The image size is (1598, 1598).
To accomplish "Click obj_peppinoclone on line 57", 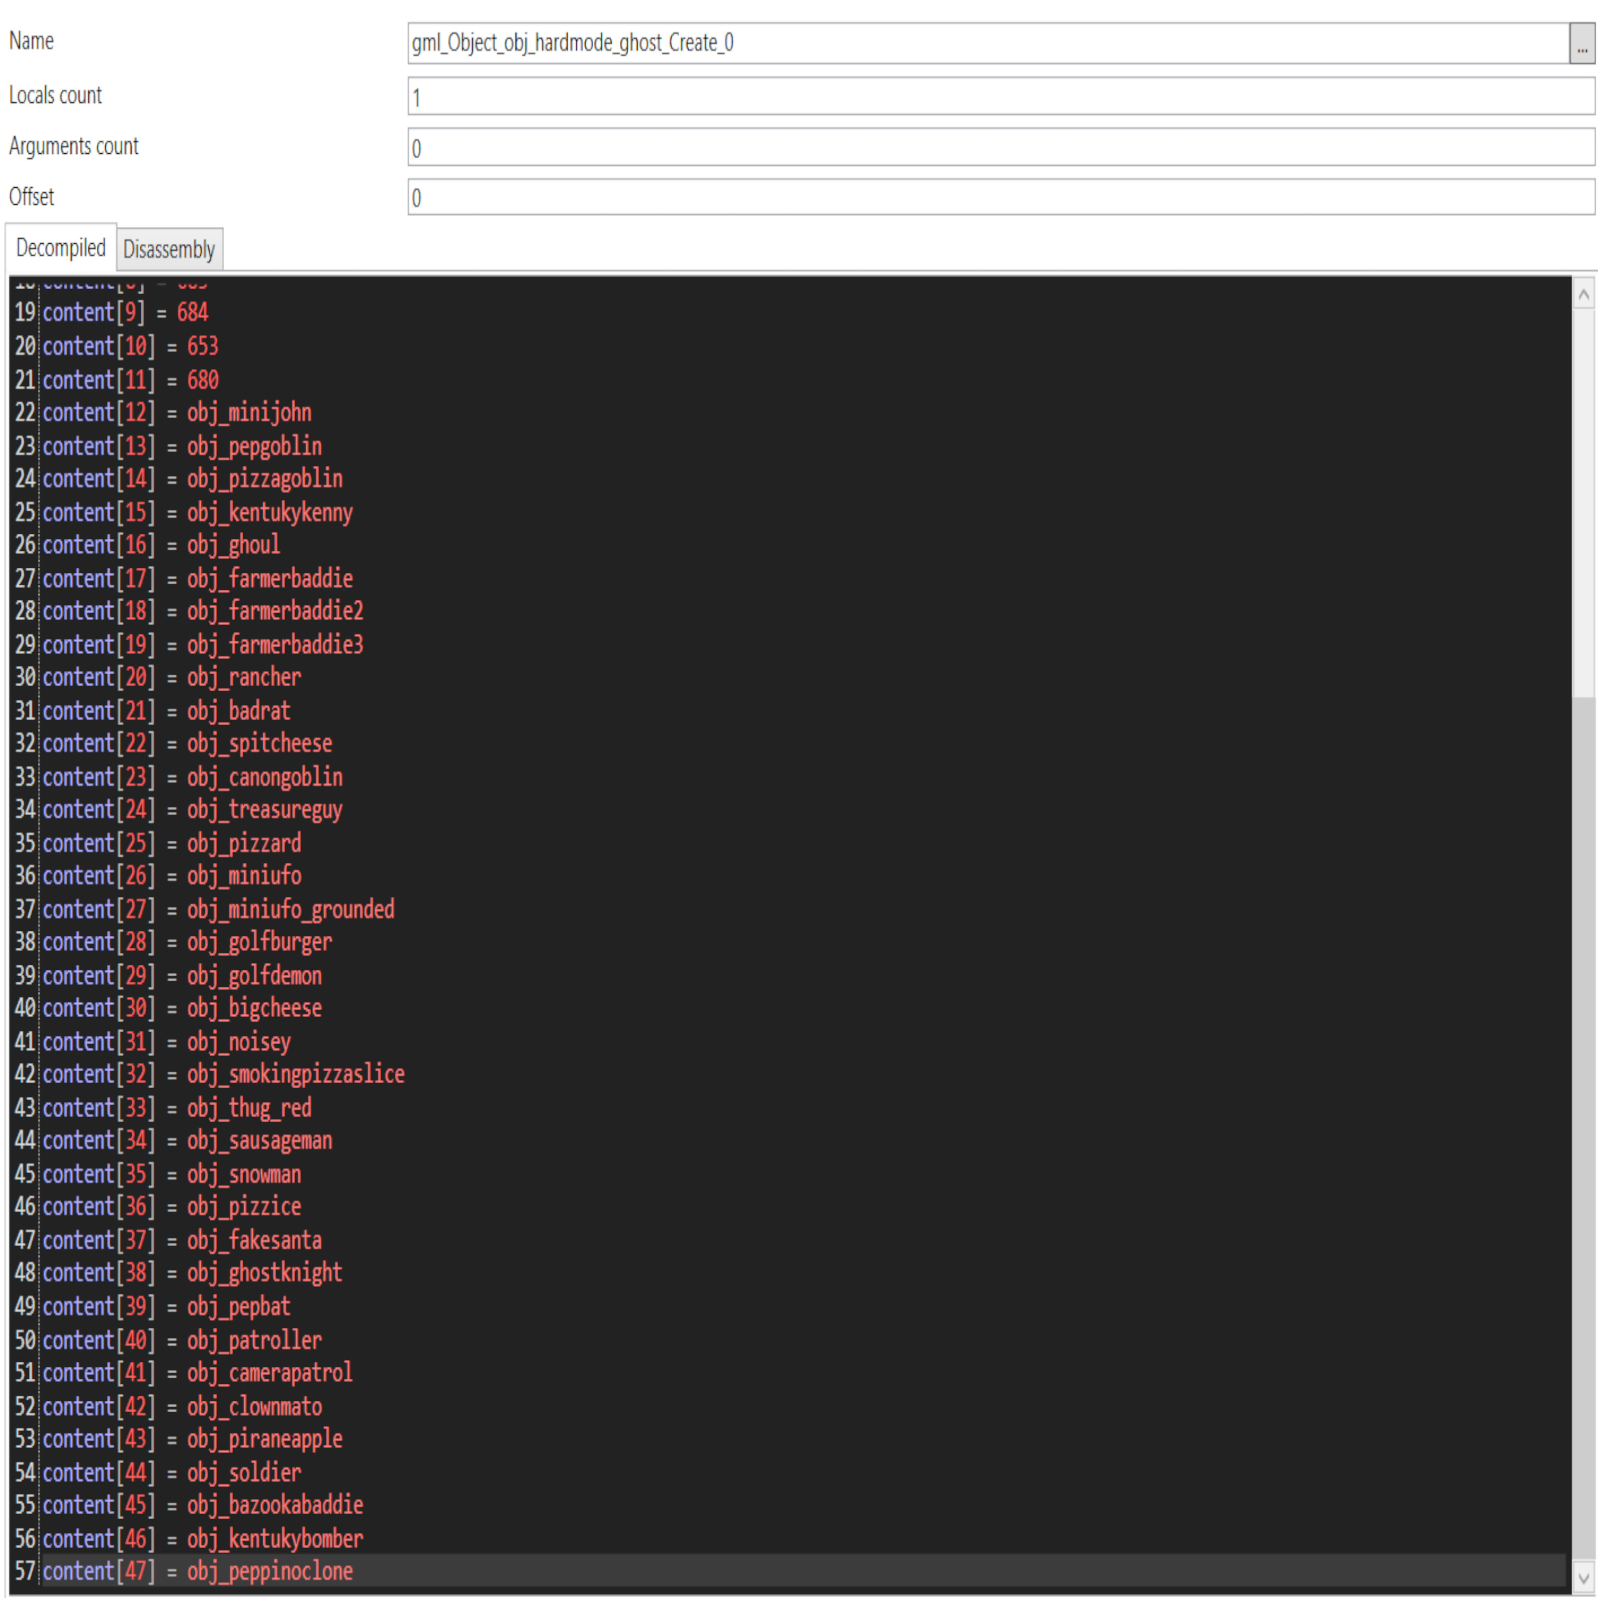I will pos(270,1571).
